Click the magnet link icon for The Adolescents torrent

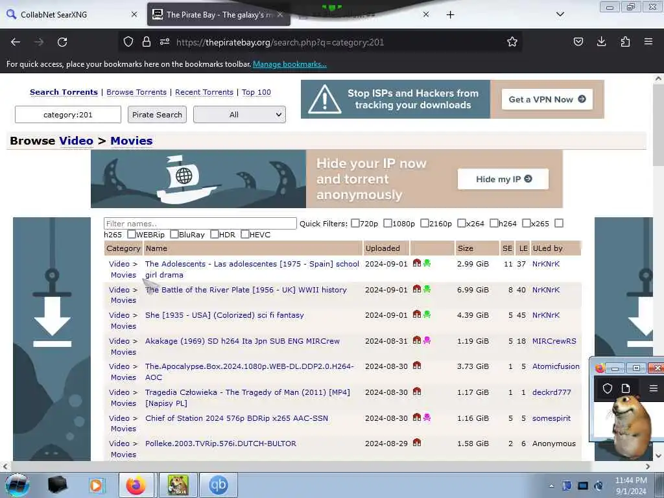click(417, 263)
